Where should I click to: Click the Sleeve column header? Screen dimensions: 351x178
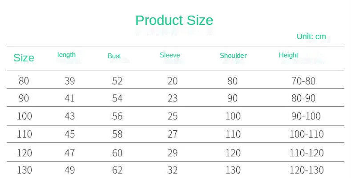169,55
